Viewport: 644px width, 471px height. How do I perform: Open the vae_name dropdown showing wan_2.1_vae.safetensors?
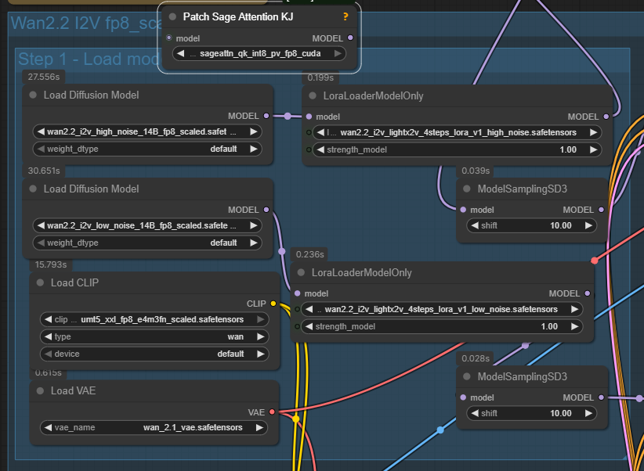pos(154,427)
